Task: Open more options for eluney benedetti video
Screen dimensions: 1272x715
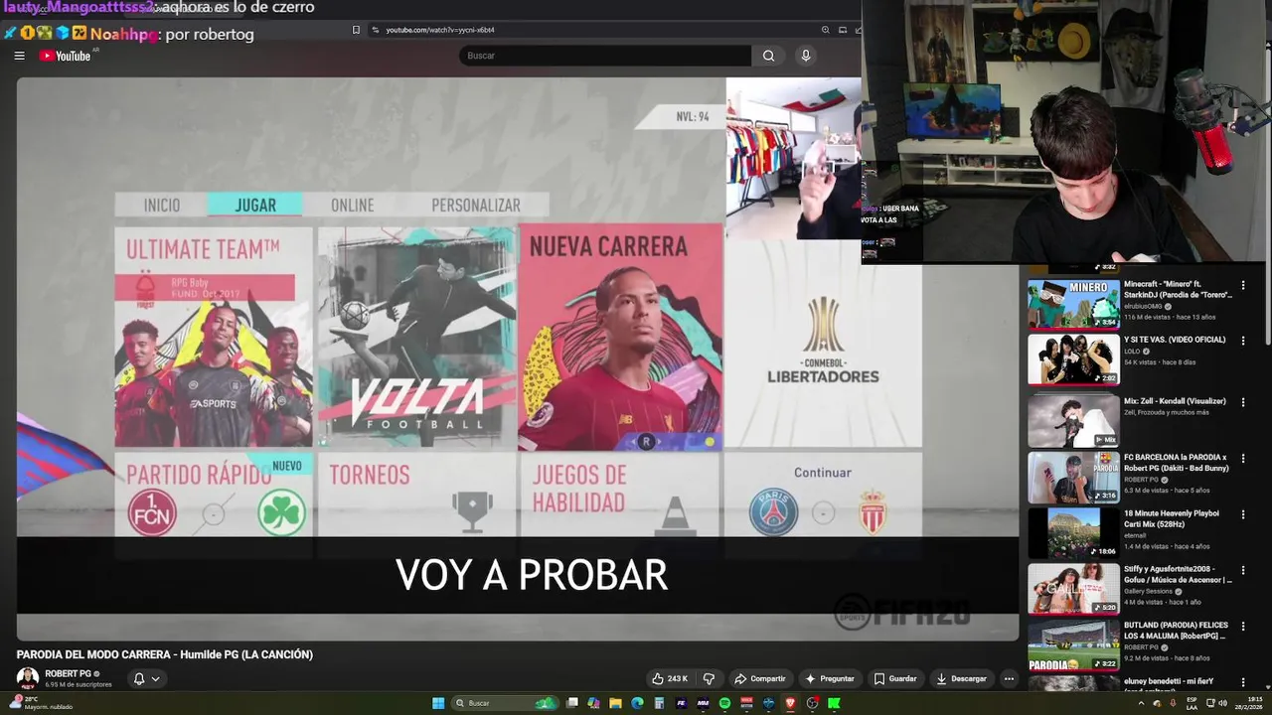Action: click(x=1242, y=682)
